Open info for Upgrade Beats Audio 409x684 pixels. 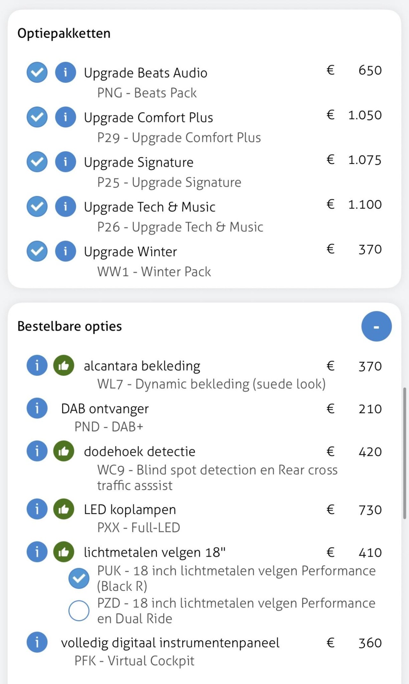pyautogui.click(x=66, y=72)
